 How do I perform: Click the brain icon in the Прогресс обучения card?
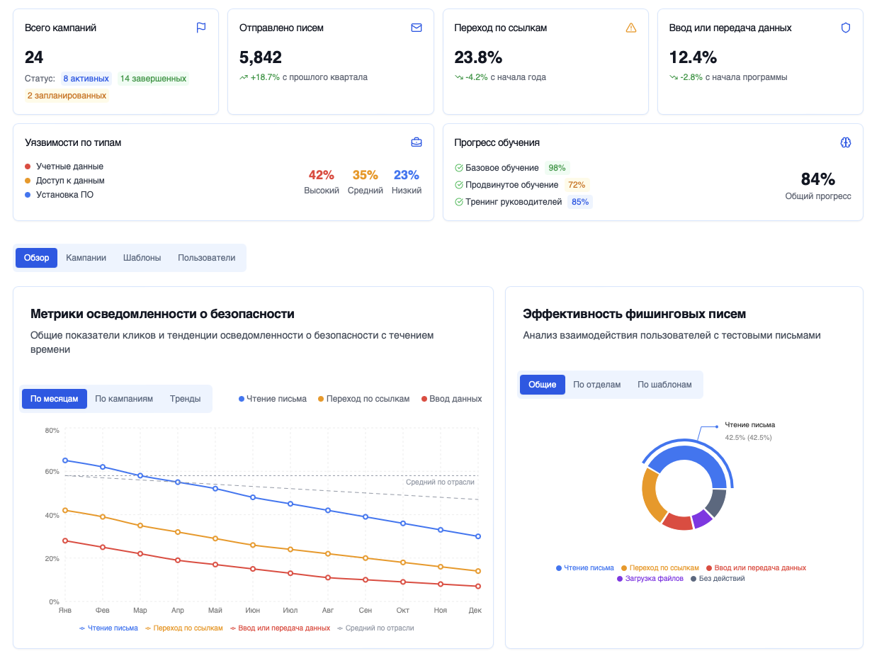pos(845,142)
